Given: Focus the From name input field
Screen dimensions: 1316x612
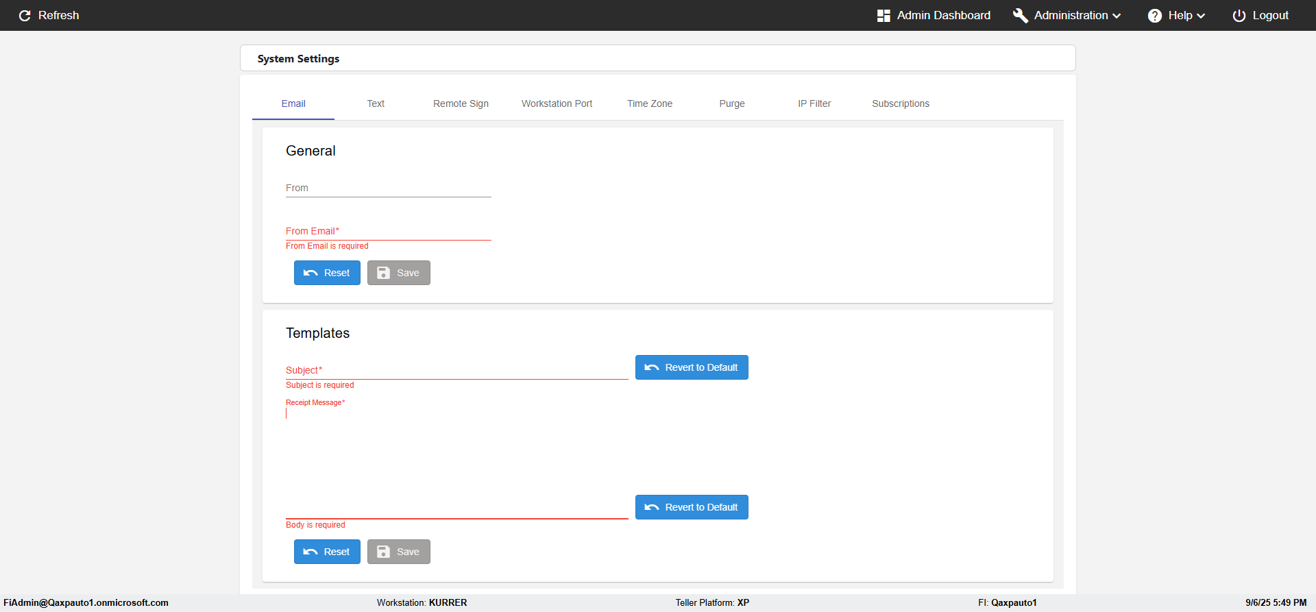Looking at the screenshot, I should 389,188.
